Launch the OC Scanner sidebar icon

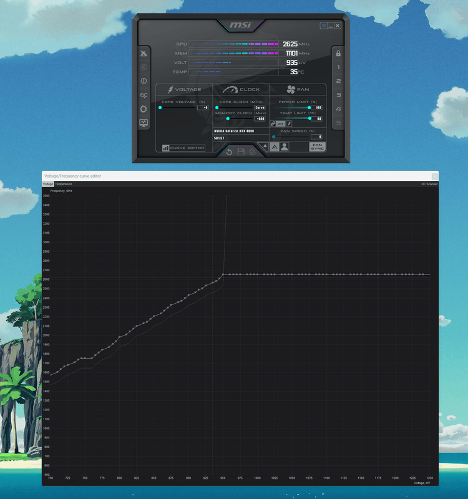tap(144, 95)
